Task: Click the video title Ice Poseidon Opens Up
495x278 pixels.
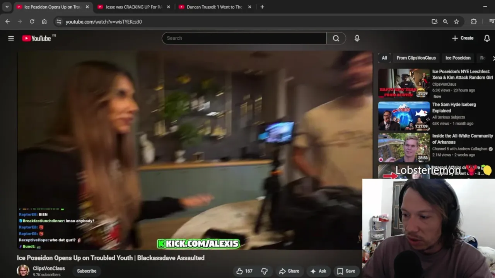Action: (x=111, y=258)
